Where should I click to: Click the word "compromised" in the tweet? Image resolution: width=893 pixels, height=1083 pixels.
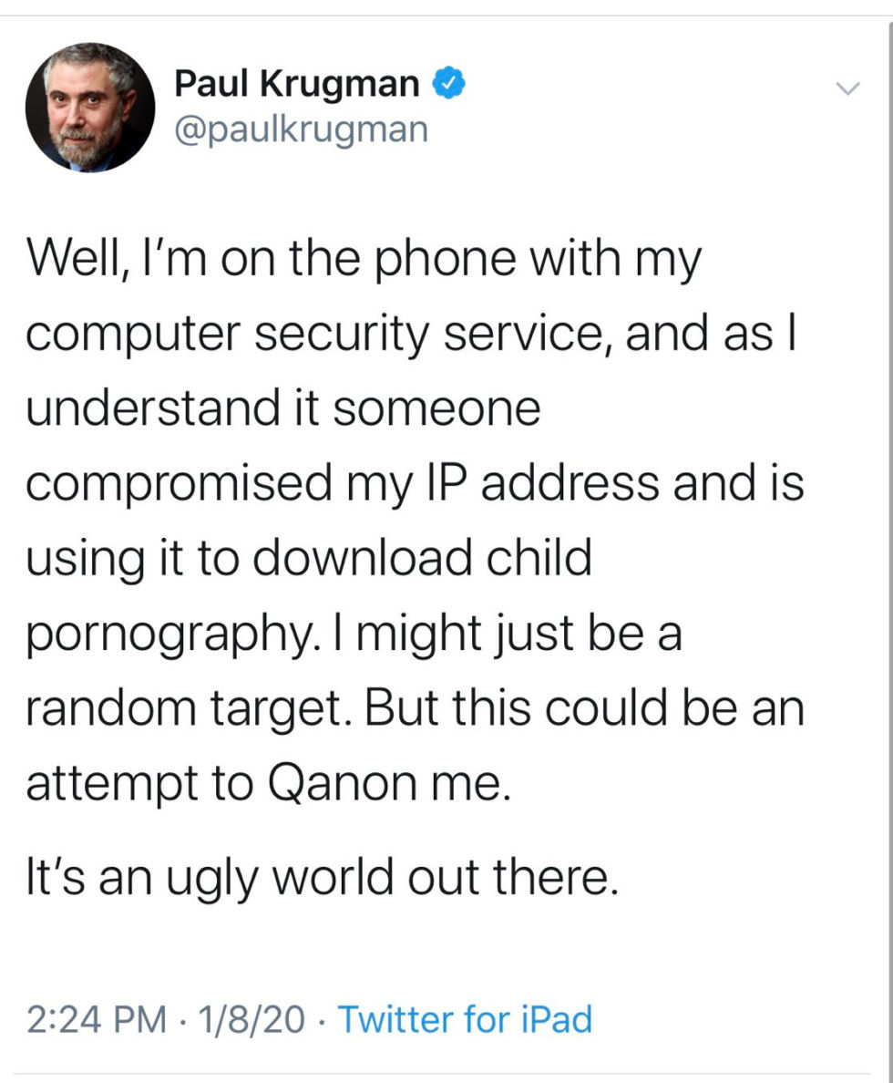click(x=179, y=484)
